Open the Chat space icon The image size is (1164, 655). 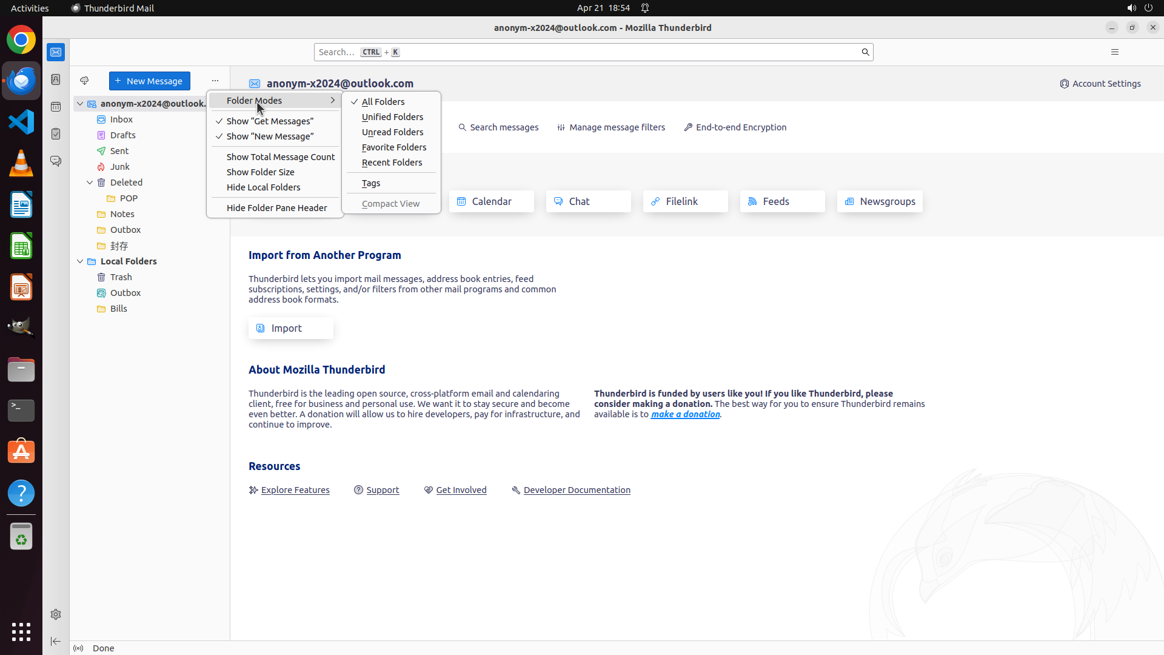(56, 161)
